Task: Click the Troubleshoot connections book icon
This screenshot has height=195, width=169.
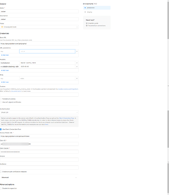Action: coord(87,26)
